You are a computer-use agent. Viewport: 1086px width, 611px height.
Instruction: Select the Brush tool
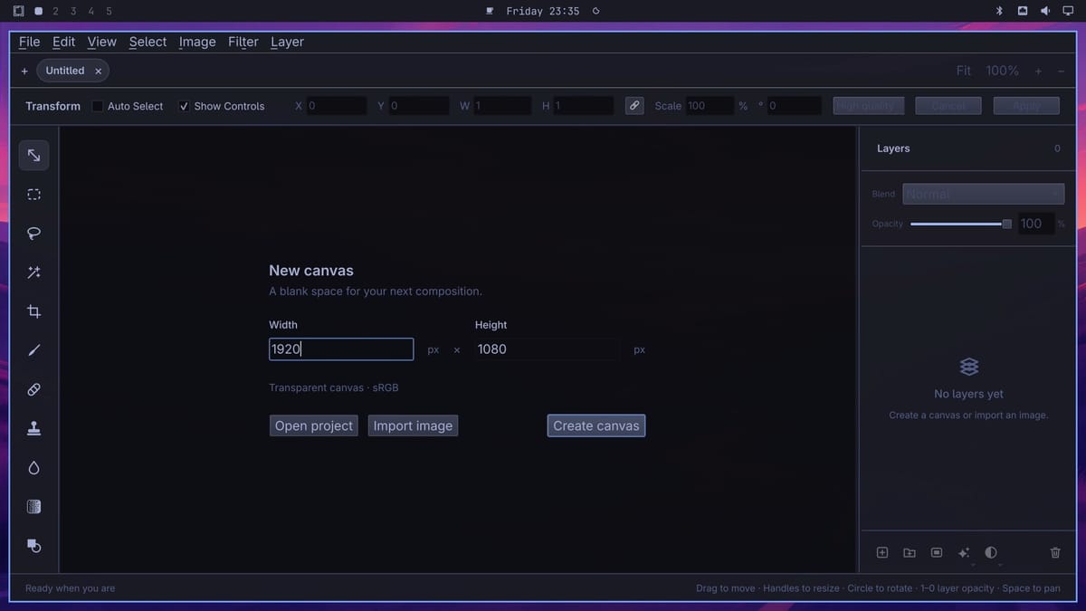point(33,350)
